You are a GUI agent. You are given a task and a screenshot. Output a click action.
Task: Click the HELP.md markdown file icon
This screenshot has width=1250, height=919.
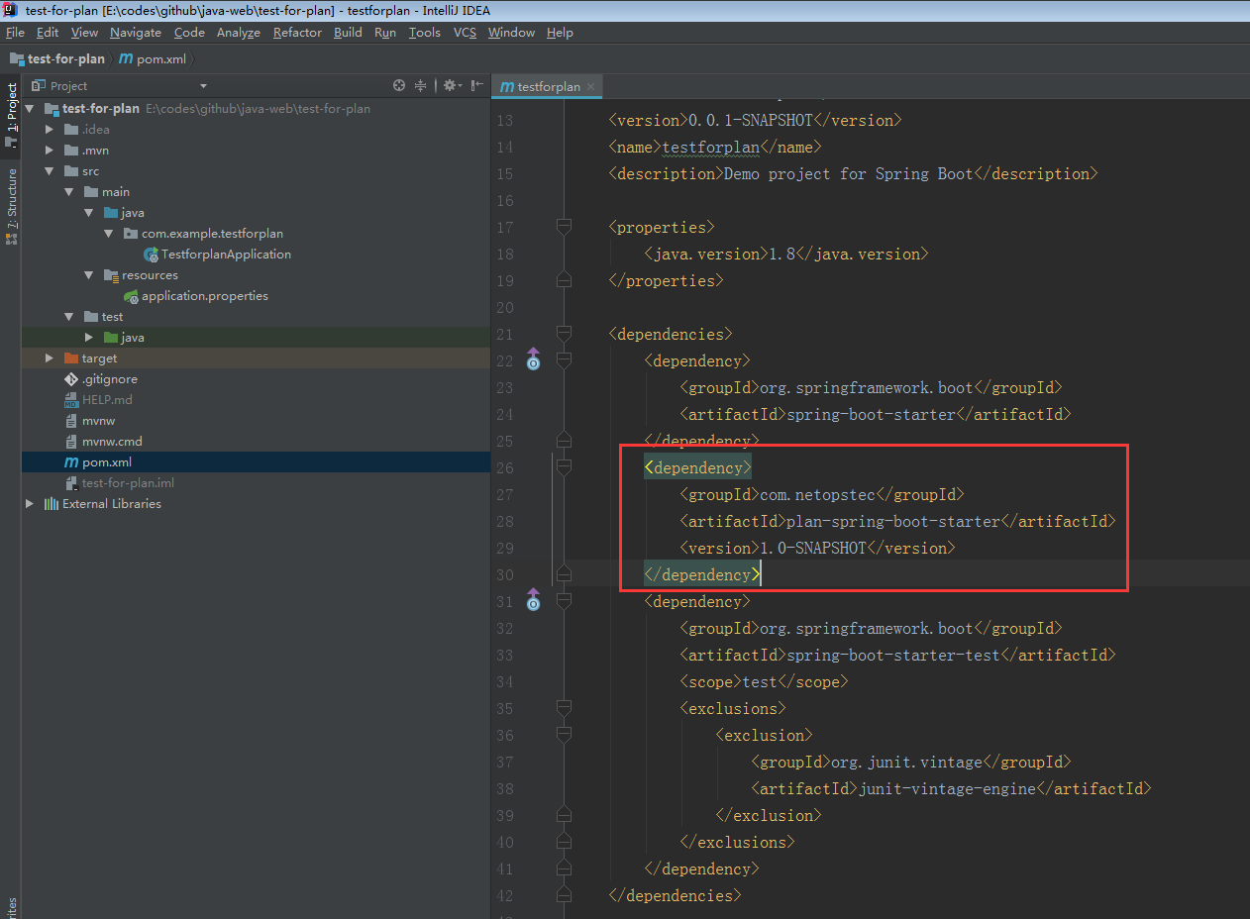pyautogui.click(x=71, y=400)
